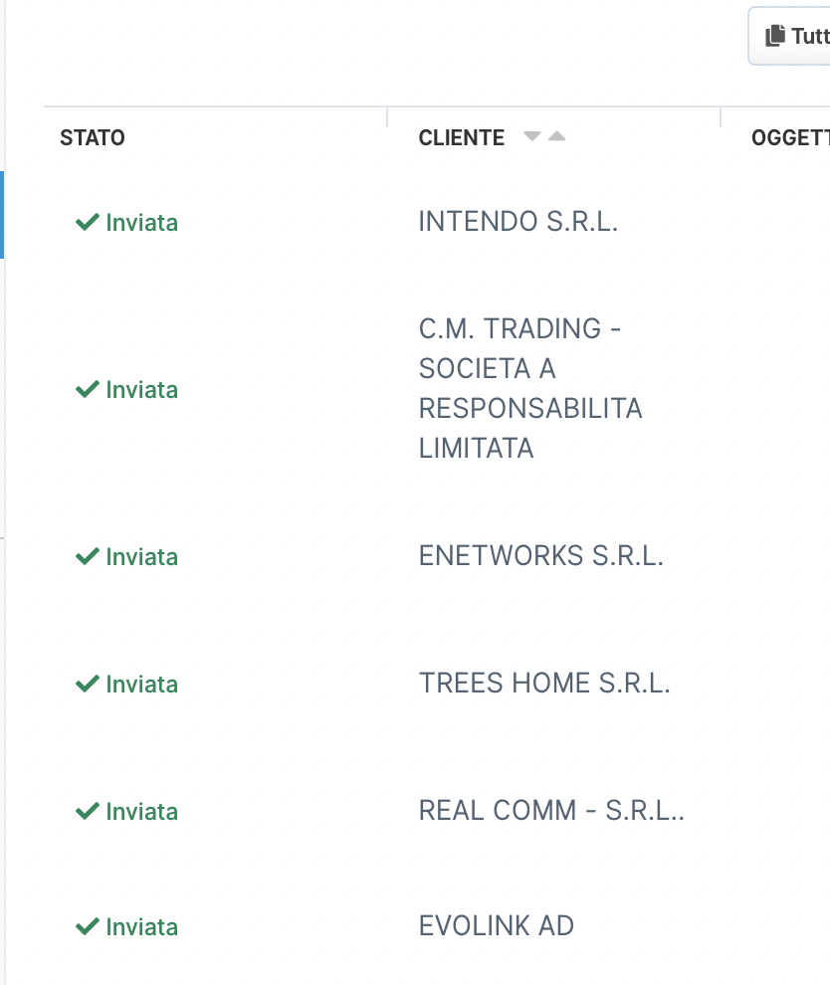830x985 pixels.
Task: Click the STATO column header
Action: tap(93, 138)
